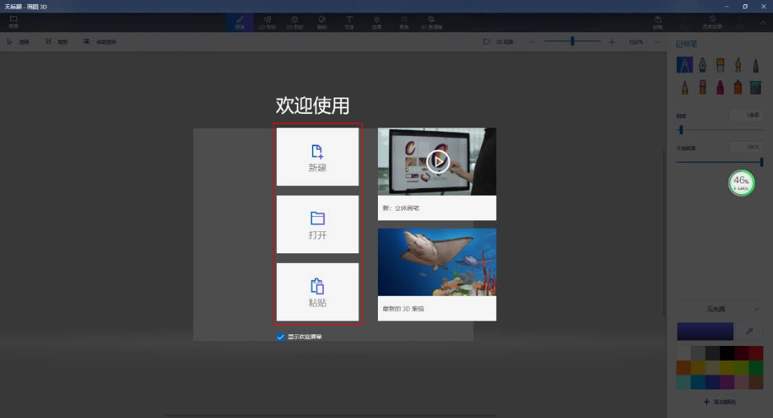Toggle the 3D 视图 view mode

(x=498, y=42)
